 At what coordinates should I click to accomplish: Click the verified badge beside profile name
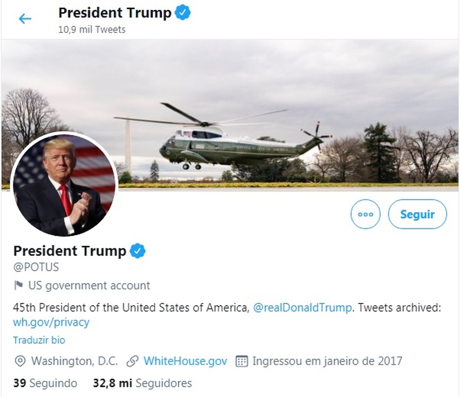tap(138, 251)
